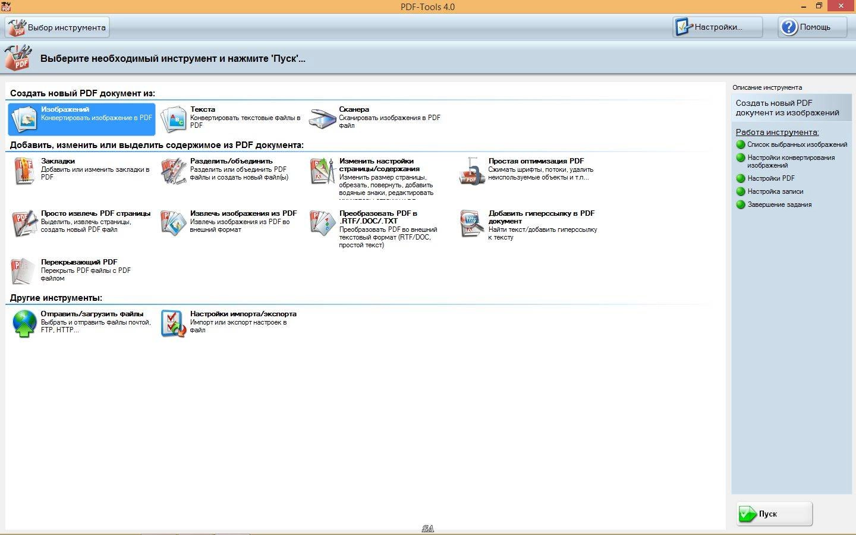
Task: Open Отправить/загрузить файлы globe icon
Action: 24,324
